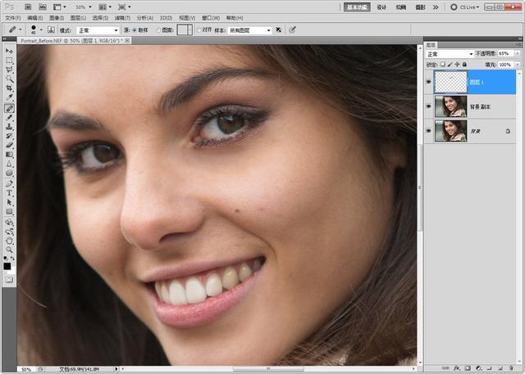
Task: Select the Crop tool
Action: tap(9, 89)
